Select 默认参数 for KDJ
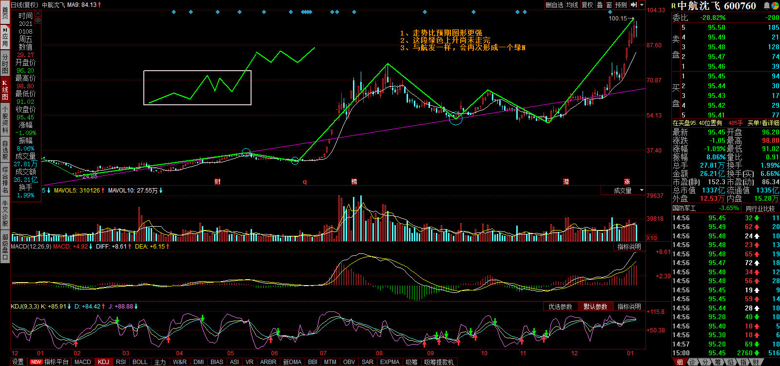Image resolution: width=780 pixels, height=366 pixels. 596,307
